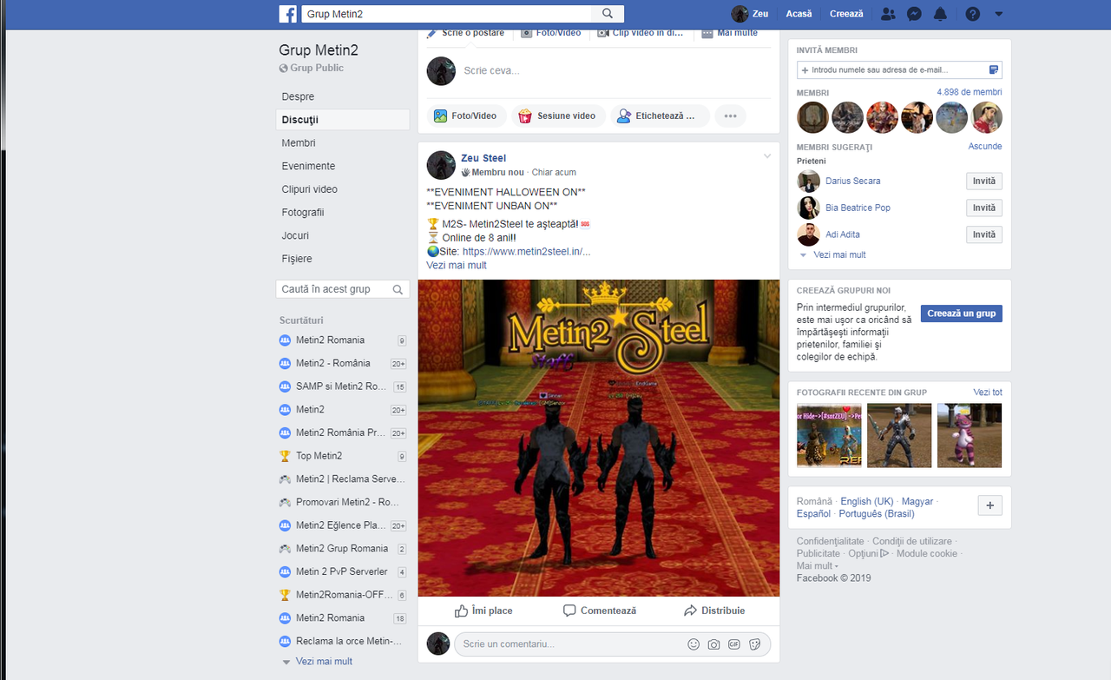Viewport: 1111px width, 680px height.
Task: Open emoji picker in comment box
Action: [x=694, y=644]
